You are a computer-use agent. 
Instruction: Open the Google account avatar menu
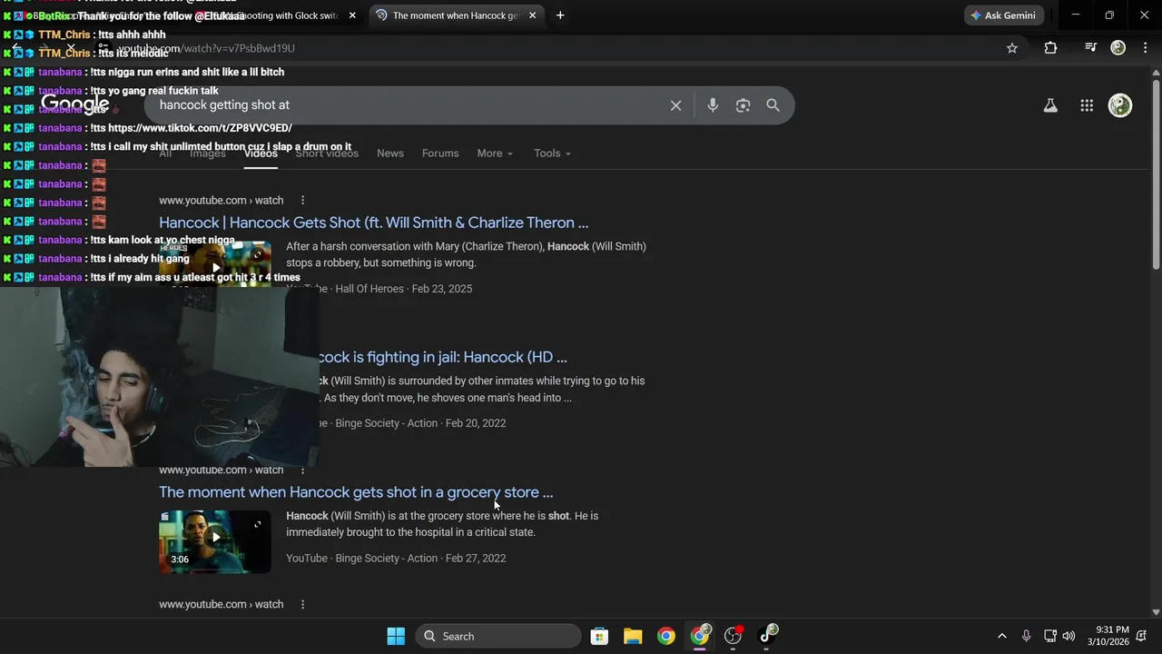(1120, 105)
